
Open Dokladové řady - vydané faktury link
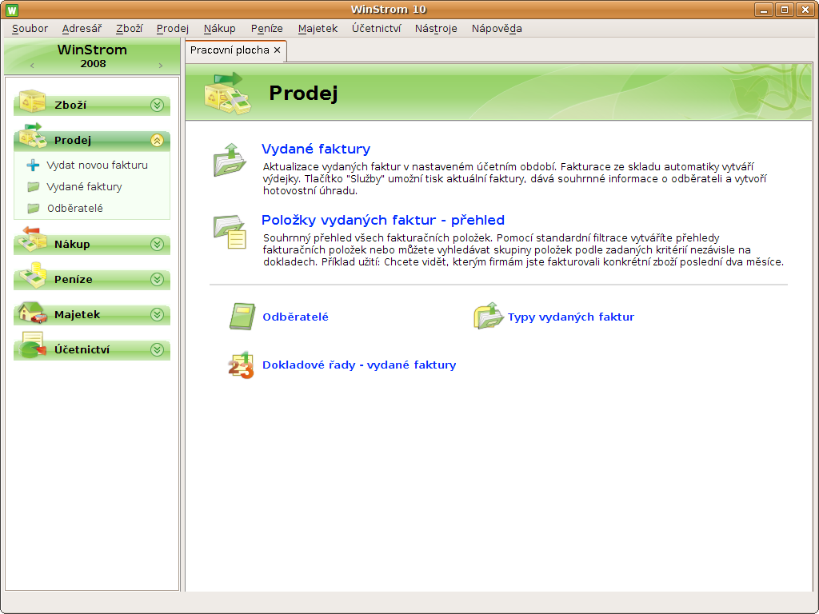[x=359, y=365]
